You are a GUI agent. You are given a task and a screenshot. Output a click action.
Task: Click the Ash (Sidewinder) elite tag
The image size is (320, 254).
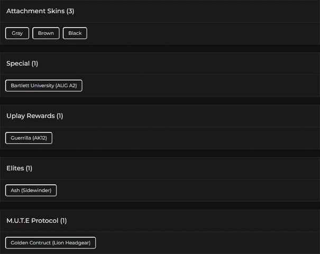[x=31, y=190]
